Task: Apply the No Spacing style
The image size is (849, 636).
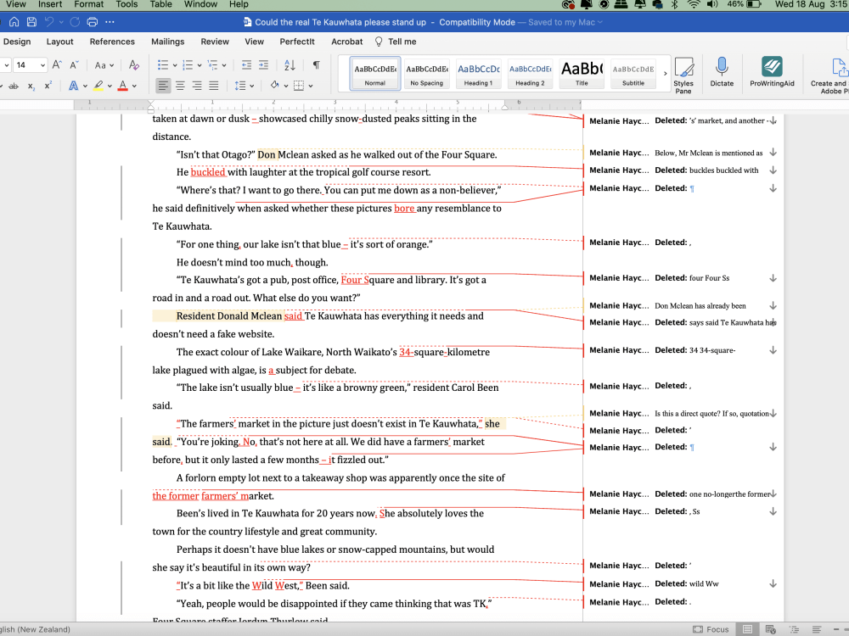Action: (427, 73)
